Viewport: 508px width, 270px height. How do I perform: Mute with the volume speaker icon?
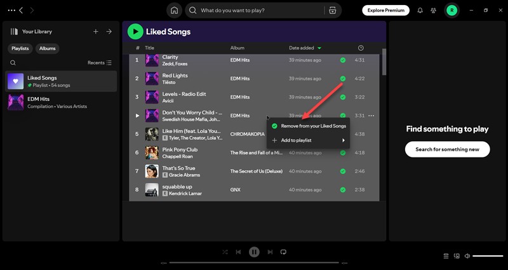pyautogui.click(x=467, y=256)
